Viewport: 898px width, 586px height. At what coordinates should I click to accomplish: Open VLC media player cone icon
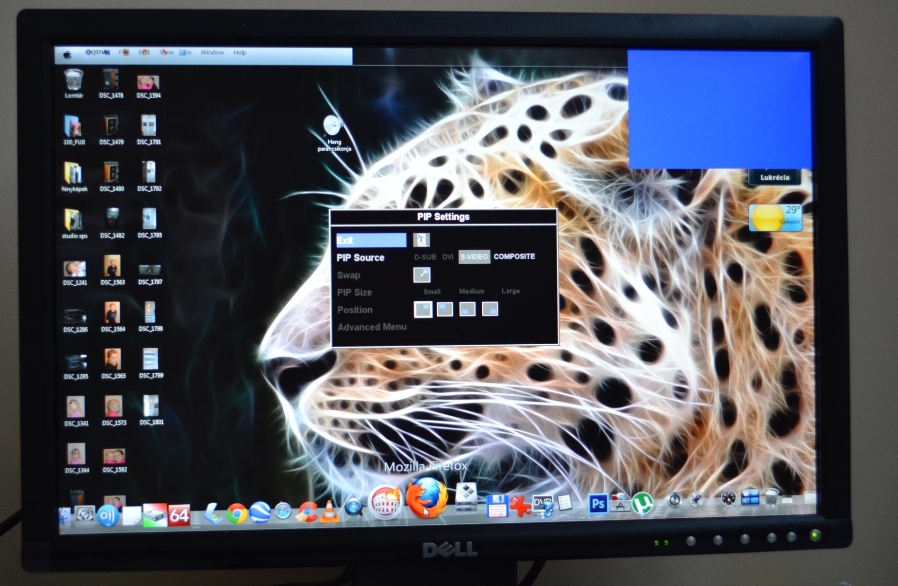(x=329, y=512)
